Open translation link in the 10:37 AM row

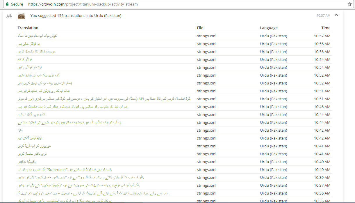[79, 185]
